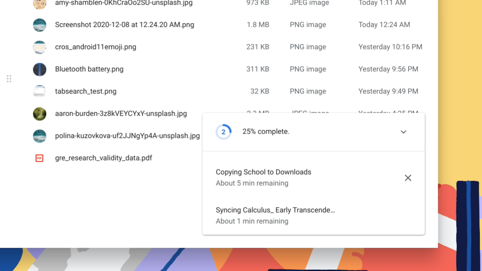Select gre_research_validity_data.pdf by its name

[103, 158]
